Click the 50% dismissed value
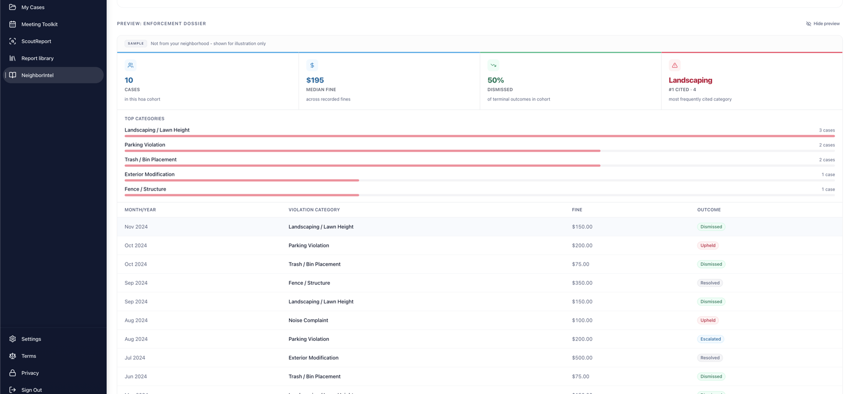Screen dimensions: 853x394 496,80
